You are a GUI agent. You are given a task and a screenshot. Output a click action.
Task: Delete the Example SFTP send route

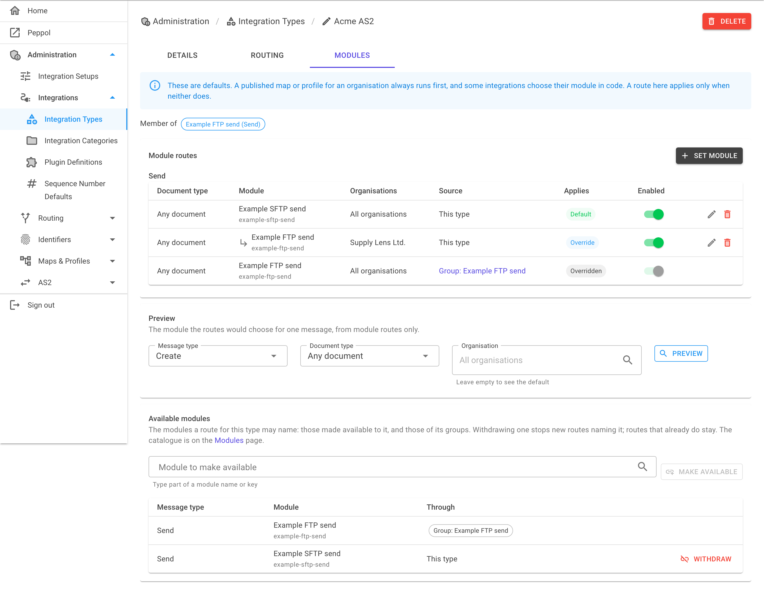pyautogui.click(x=727, y=214)
